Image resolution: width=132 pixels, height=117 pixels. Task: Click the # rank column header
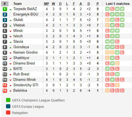[5, 4]
